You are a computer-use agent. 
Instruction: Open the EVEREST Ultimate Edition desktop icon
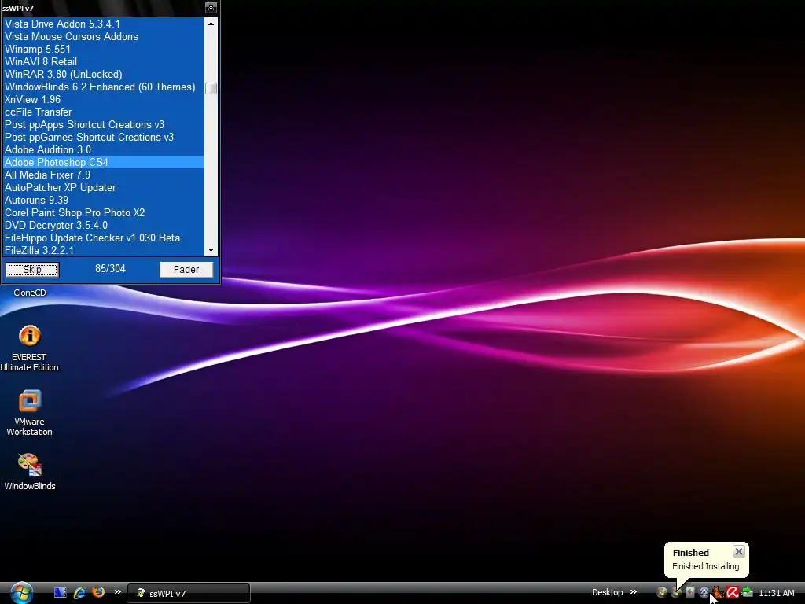pos(29,348)
